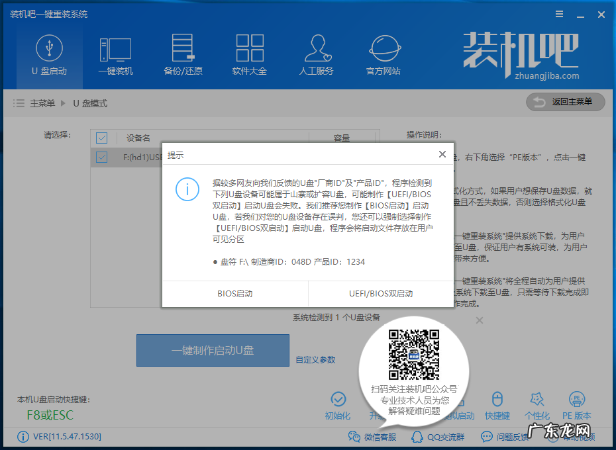Choose UEFI/BIOS双启动 option

coord(381,294)
